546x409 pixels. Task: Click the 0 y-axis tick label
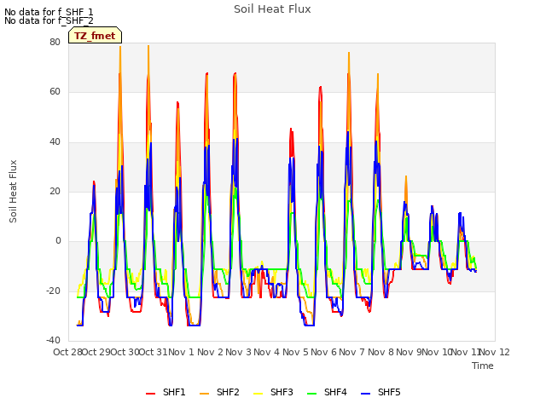[x=58, y=240]
